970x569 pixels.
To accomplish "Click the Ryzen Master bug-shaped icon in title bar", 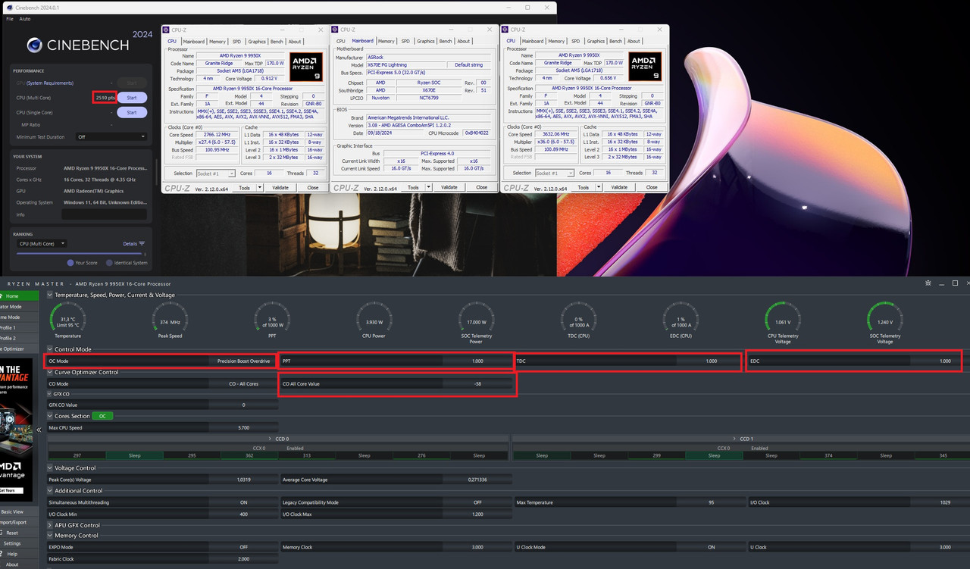I will click(x=928, y=283).
